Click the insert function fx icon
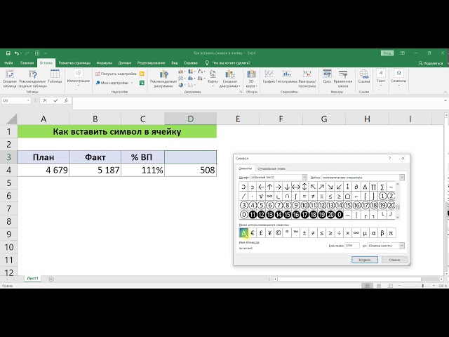 [x=66, y=100]
